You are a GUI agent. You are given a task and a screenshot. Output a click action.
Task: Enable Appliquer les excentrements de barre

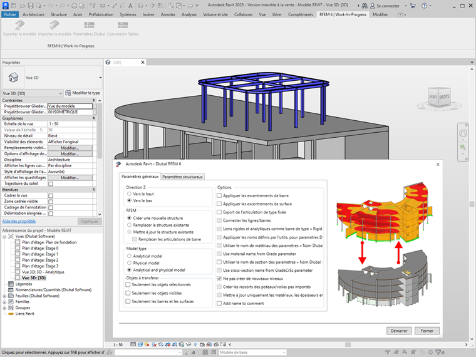[x=219, y=195]
